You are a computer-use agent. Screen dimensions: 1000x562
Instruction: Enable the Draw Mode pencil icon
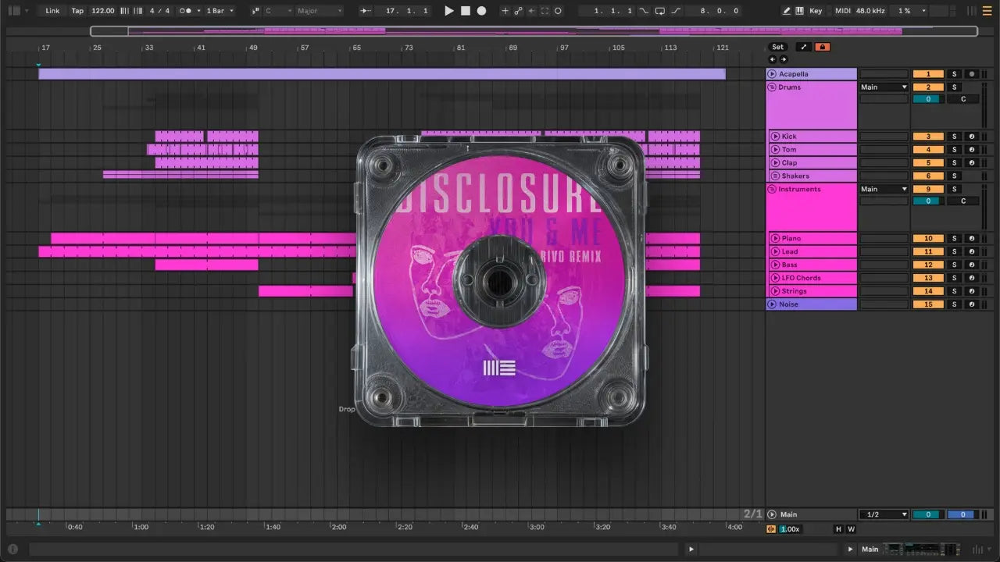[787, 11]
